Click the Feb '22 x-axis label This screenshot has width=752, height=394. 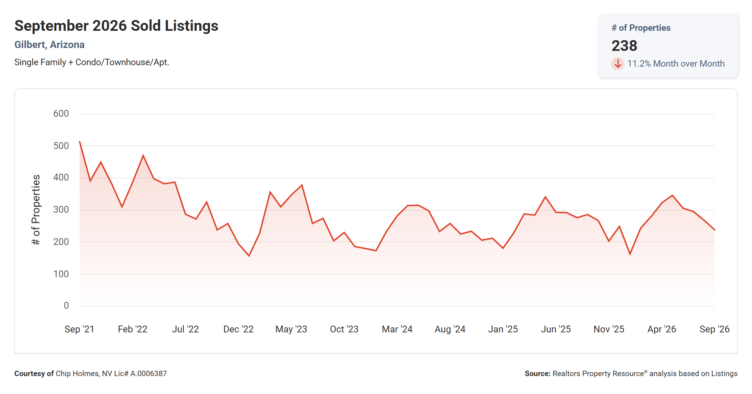click(132, 329)
